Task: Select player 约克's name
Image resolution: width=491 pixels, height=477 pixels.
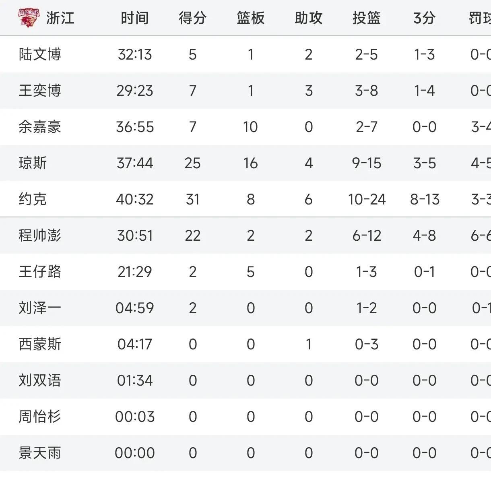Action: (x=33, y=199)
